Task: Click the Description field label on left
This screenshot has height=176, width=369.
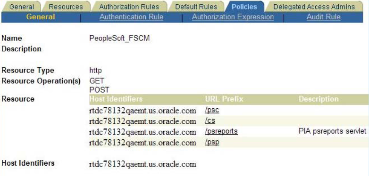Action: click(21, 49)
